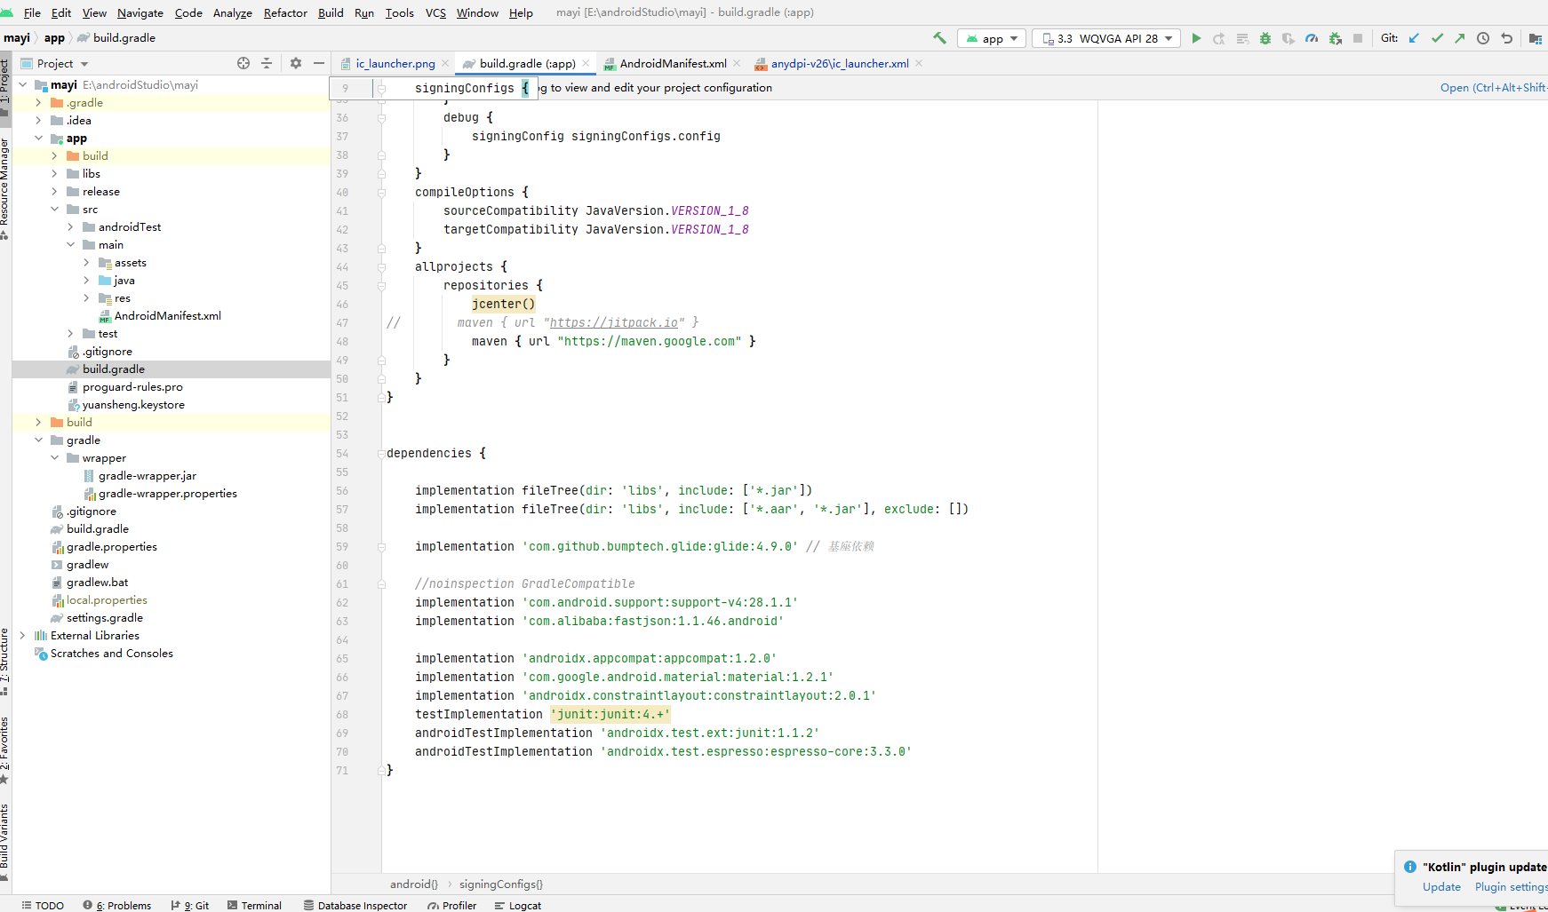1548x912 pixels.
Task: Run the app with the green play icon
Action: [1196, 38]
